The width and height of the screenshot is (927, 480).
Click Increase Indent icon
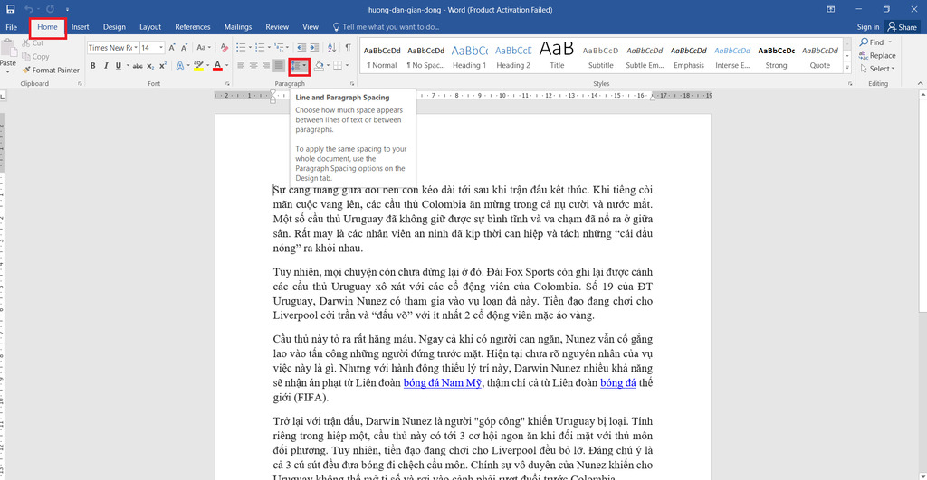[x=314, y=48]
